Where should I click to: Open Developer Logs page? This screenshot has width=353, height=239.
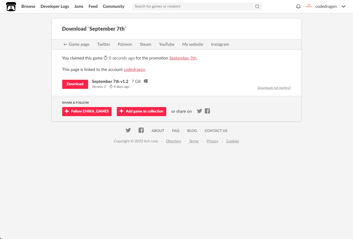[55, 6]
